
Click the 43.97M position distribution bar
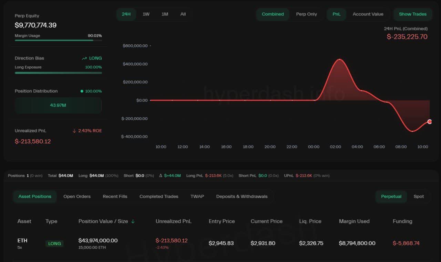point(58,105)
